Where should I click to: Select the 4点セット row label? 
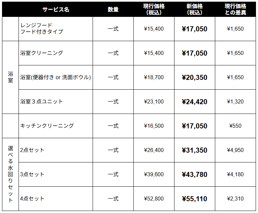pos(32,199)
